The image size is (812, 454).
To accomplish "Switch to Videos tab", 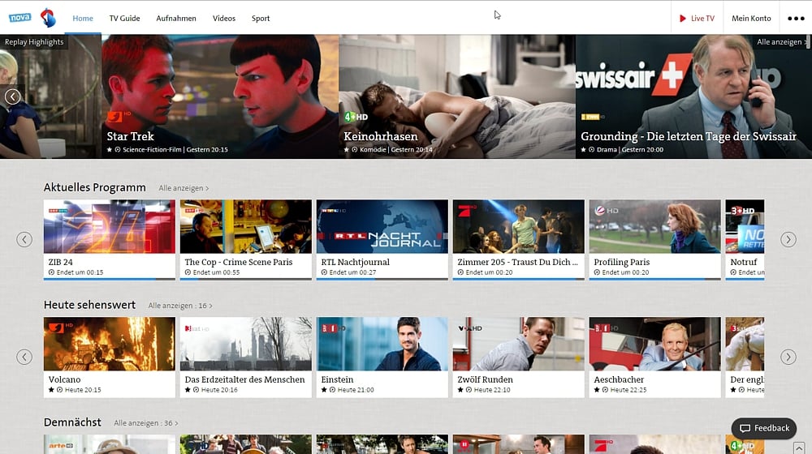I will click(224, 18).
